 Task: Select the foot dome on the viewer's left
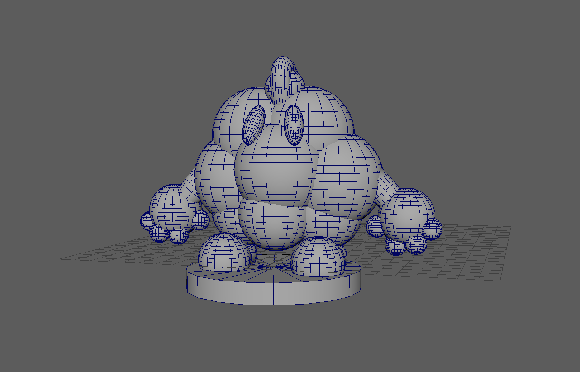tap(225, 253)
